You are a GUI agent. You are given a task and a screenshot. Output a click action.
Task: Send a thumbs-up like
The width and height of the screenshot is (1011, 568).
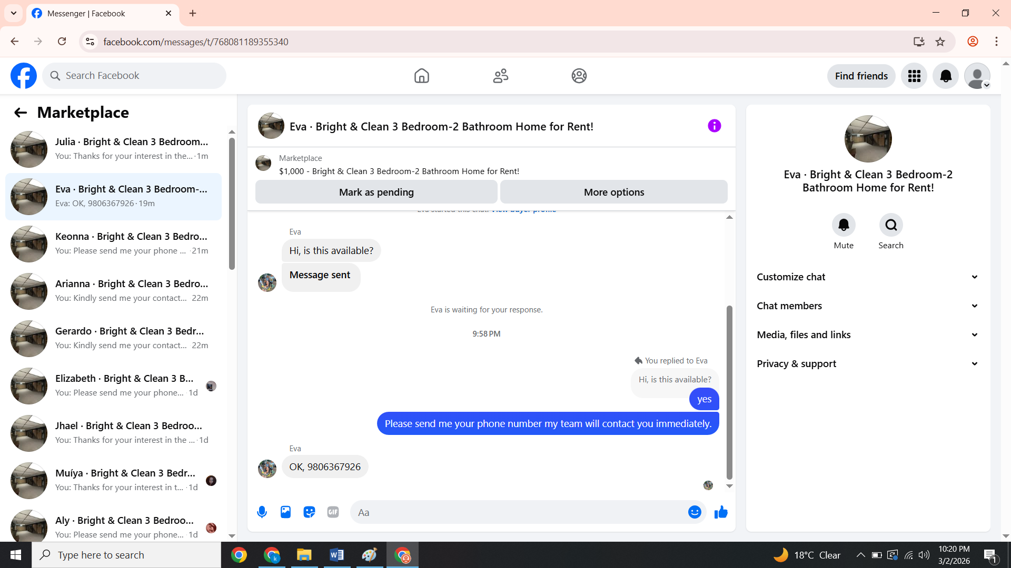721,512
